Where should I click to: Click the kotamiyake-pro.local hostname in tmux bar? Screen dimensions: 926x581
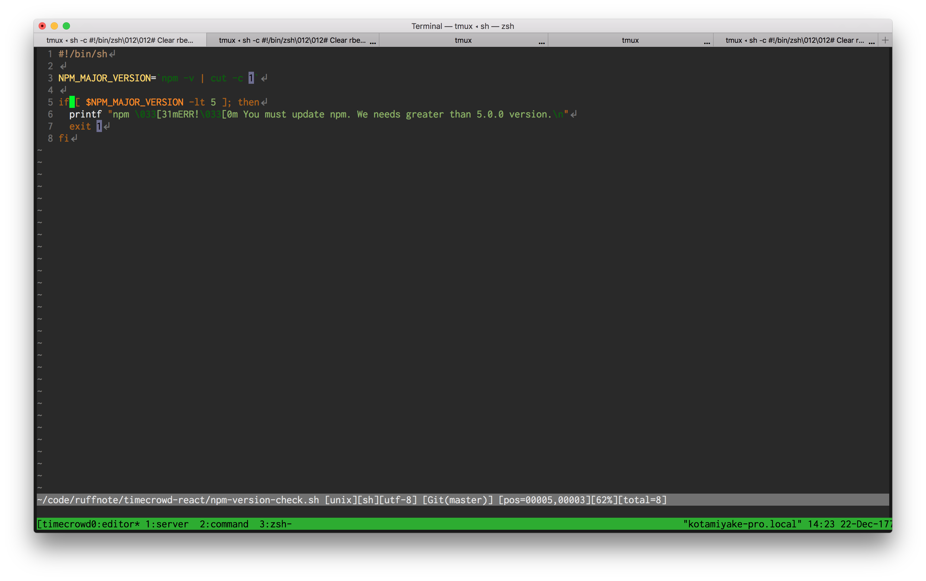742,524
